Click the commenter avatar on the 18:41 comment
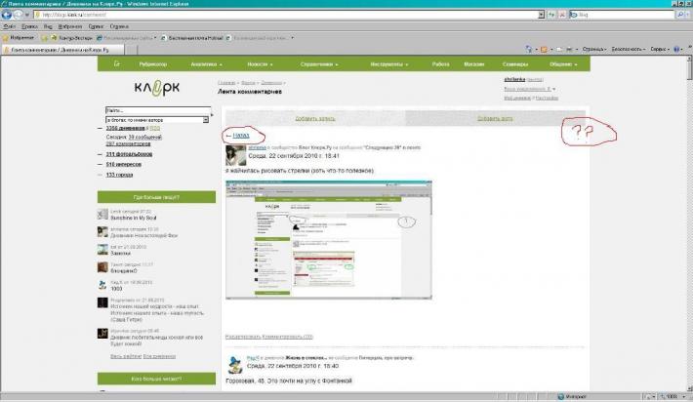693x402 pixels. tap(235, 155)
